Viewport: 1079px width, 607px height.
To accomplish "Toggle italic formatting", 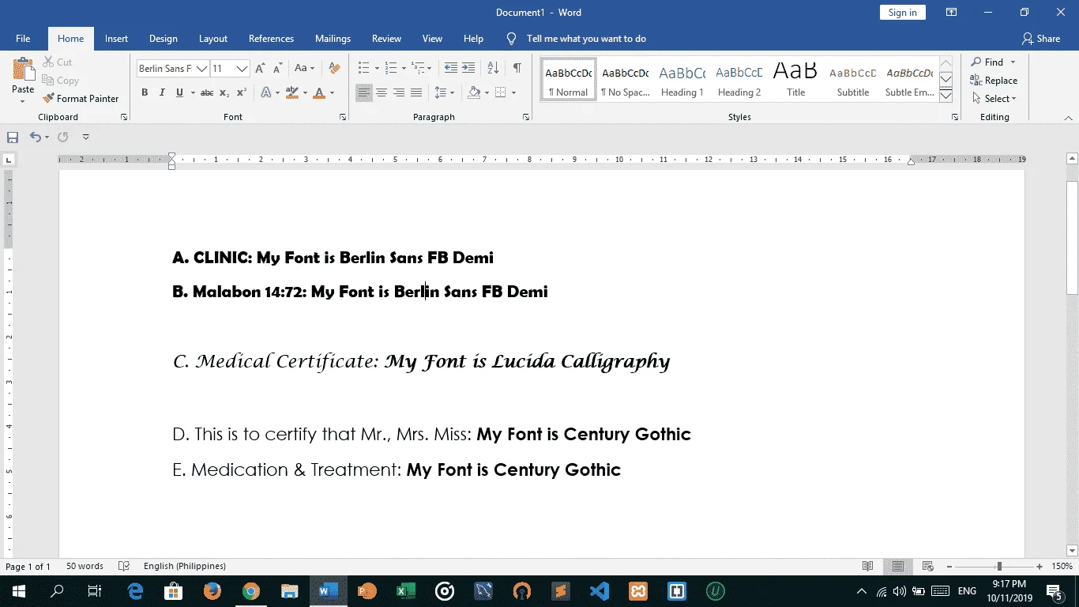I will [x=162, y=93].
